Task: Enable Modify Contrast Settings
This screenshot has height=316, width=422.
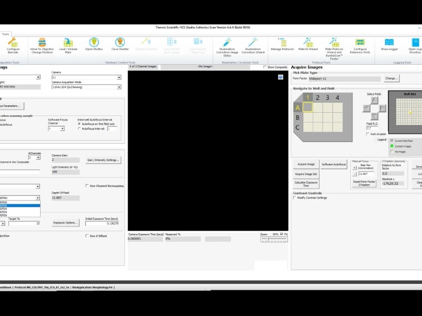Action: pos(295,198)
